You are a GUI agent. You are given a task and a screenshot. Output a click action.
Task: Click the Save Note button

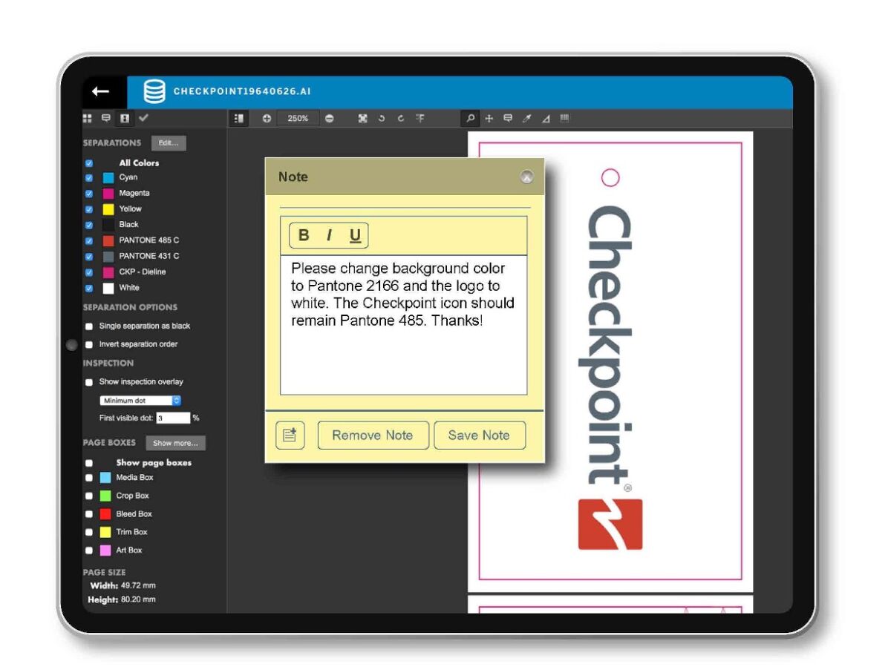(x=480, y=436)
